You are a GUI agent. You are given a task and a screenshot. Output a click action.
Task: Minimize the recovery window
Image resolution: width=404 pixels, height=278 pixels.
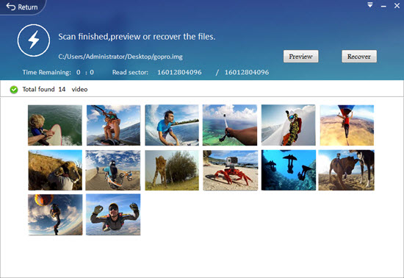383,6
